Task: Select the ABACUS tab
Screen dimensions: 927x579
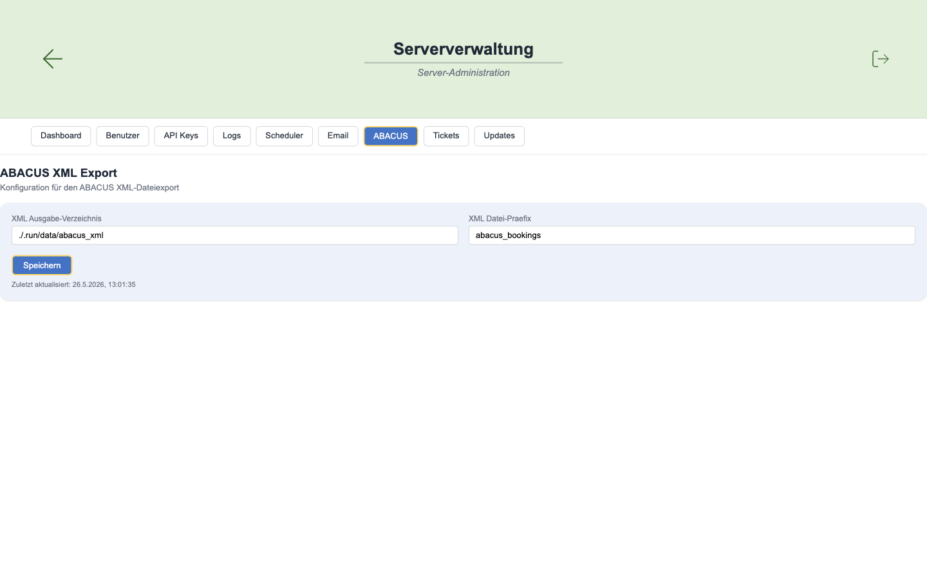Action: click(x=391, y=136)
